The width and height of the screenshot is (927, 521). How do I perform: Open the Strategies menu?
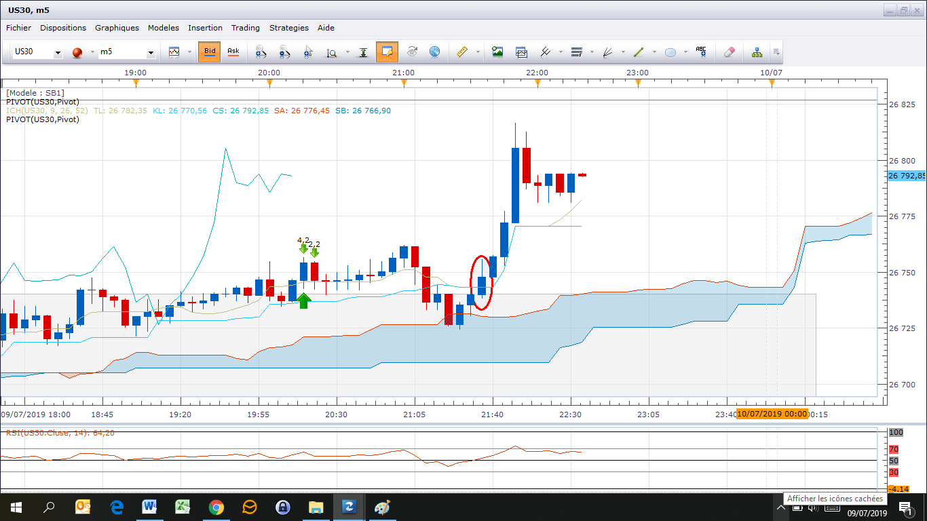[288, 28]
